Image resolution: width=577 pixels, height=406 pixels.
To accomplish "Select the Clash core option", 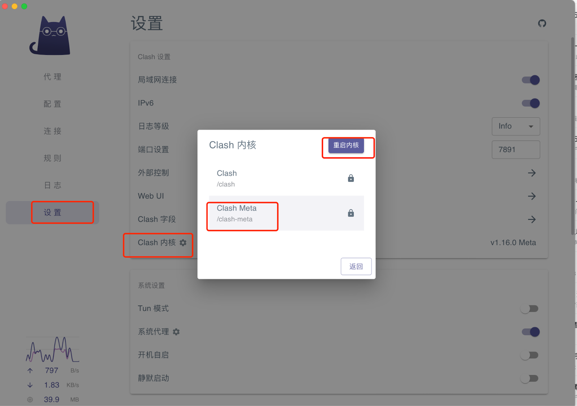I will pos(286,178).
